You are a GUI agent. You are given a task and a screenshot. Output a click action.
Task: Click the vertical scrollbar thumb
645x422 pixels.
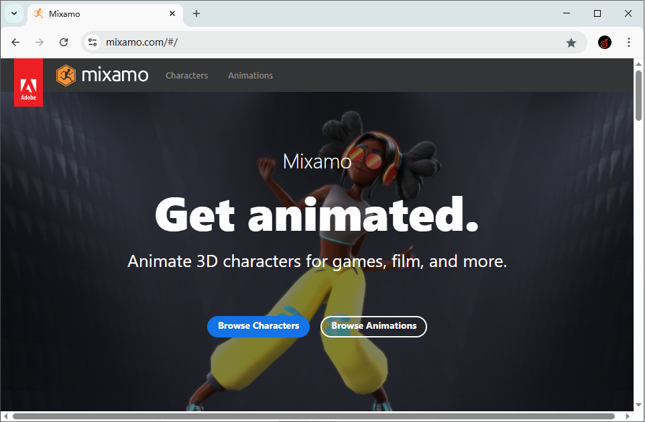(638, 95)
